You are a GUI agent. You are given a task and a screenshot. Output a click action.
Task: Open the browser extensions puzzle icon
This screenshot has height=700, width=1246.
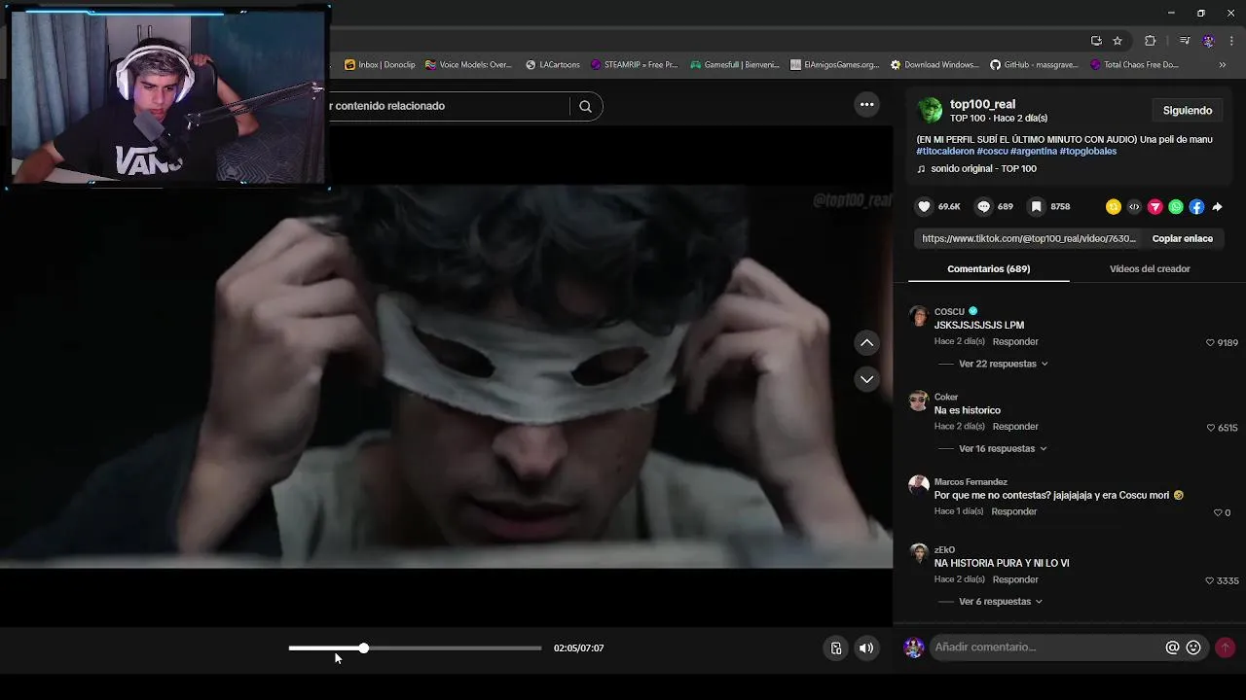point(1150,41)
